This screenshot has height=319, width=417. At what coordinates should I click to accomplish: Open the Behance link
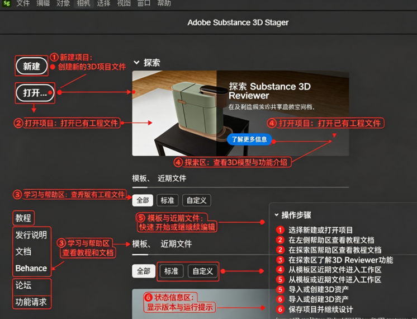pyautogui.click(x=31, y=268)
